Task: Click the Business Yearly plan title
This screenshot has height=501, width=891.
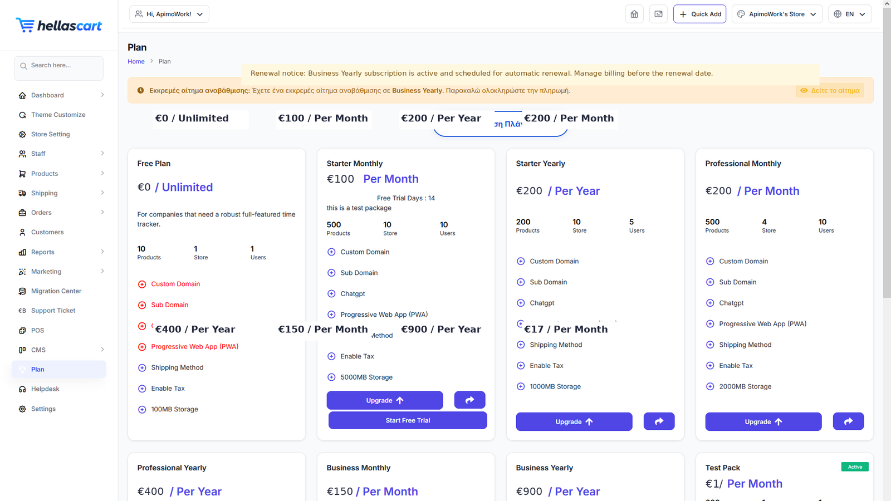Action: pos(545,468)
